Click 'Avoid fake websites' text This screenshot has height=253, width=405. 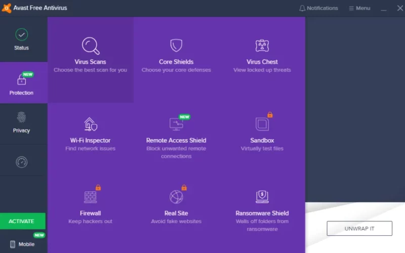176,221
